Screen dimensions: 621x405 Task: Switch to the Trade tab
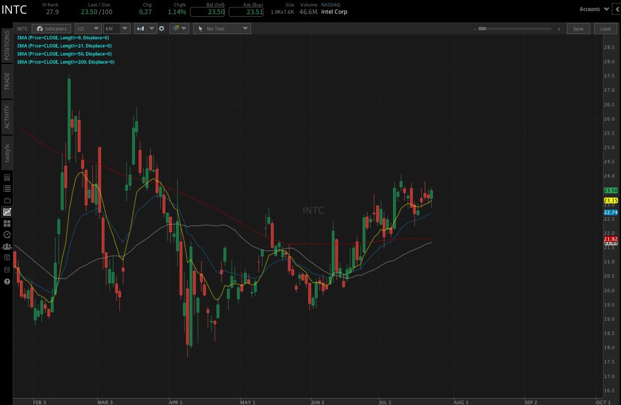(7, 81)
